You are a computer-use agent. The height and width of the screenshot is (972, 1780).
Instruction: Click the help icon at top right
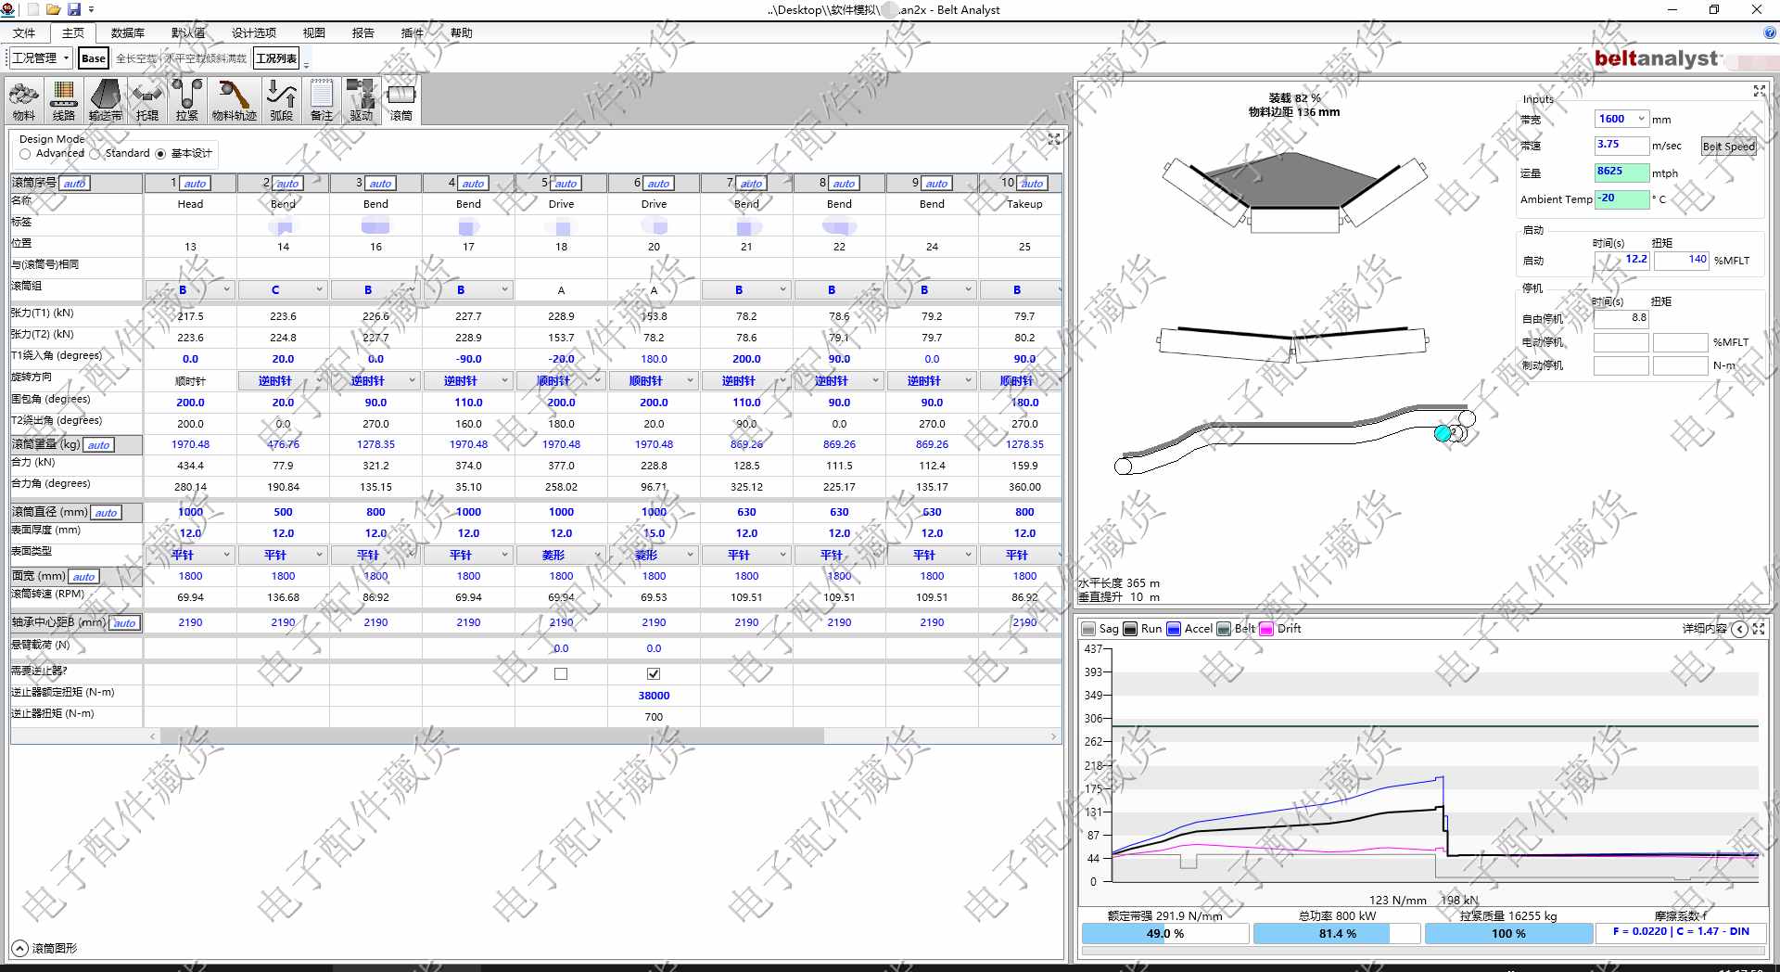point(1770,32)
